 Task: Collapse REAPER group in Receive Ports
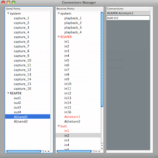59,37
